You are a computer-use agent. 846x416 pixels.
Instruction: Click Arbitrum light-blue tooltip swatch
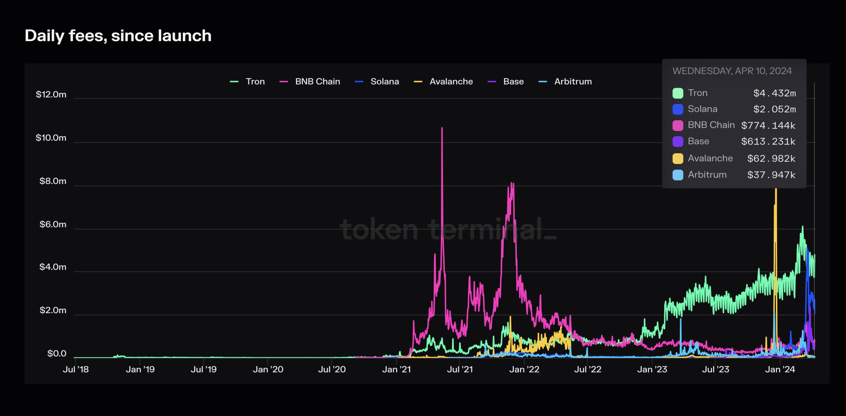(x=678, y=175)
